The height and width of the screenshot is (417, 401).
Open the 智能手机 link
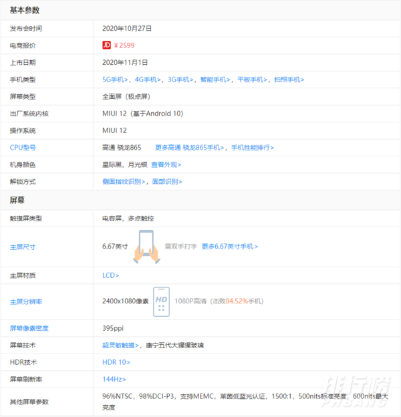coord(215,80)
